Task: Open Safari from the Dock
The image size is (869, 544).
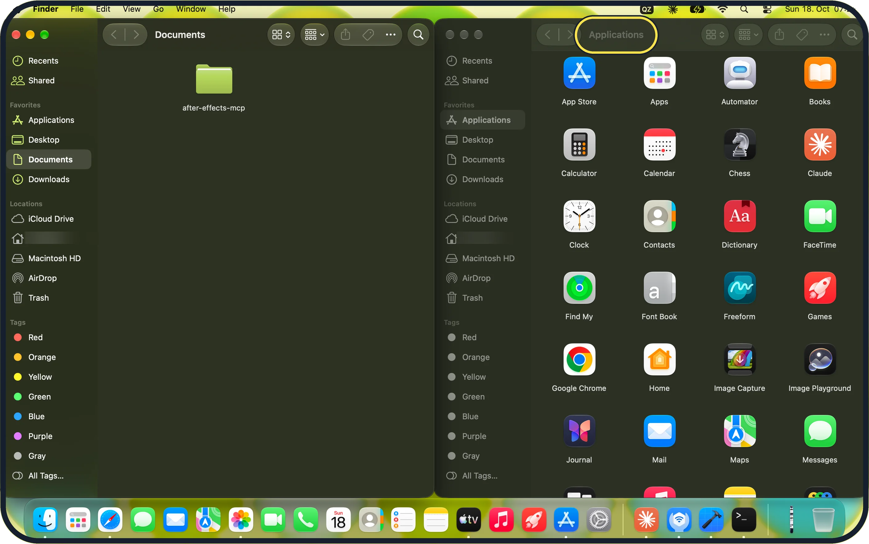Action: (x=110, y=520)
